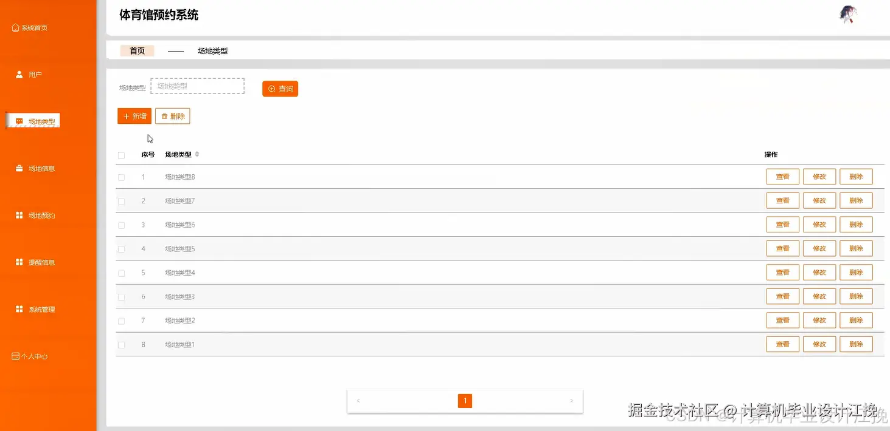Open the 场地类型 sidebar menu item

coord(35,121)
